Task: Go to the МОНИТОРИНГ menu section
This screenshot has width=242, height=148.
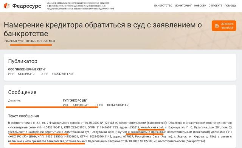Action: 183,6
